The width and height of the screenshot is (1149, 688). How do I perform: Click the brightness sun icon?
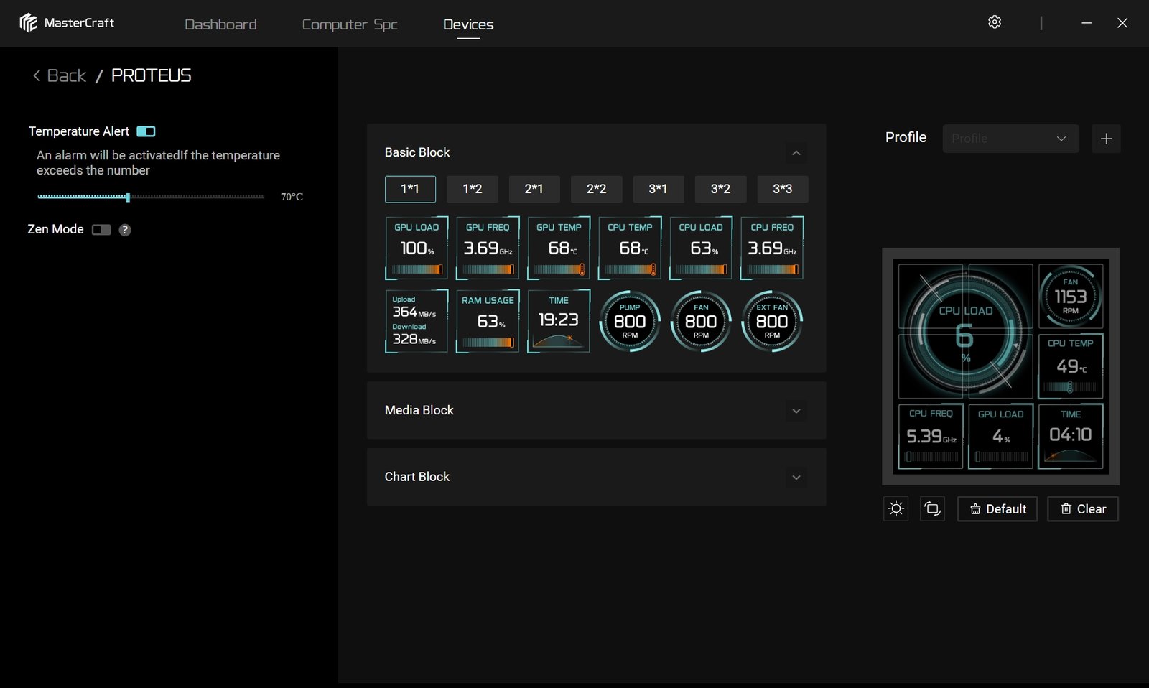point(896,508)
